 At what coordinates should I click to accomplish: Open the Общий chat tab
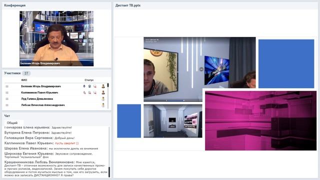click(12, 123)
